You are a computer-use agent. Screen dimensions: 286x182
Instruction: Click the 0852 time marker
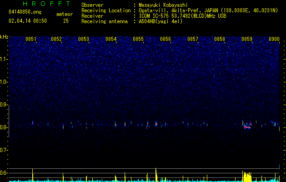(x=56, y=39)
